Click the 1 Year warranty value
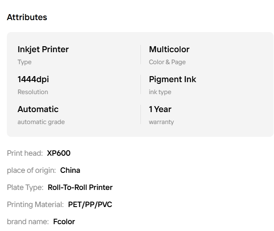The height and width of the screenshot is (231, 274). (160, 109)
